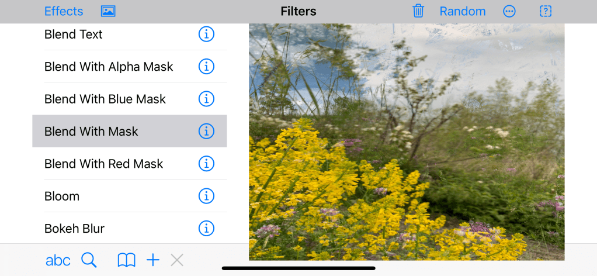
Task: Toggle the abc alphabetical sort button
Action: point(58,261)
